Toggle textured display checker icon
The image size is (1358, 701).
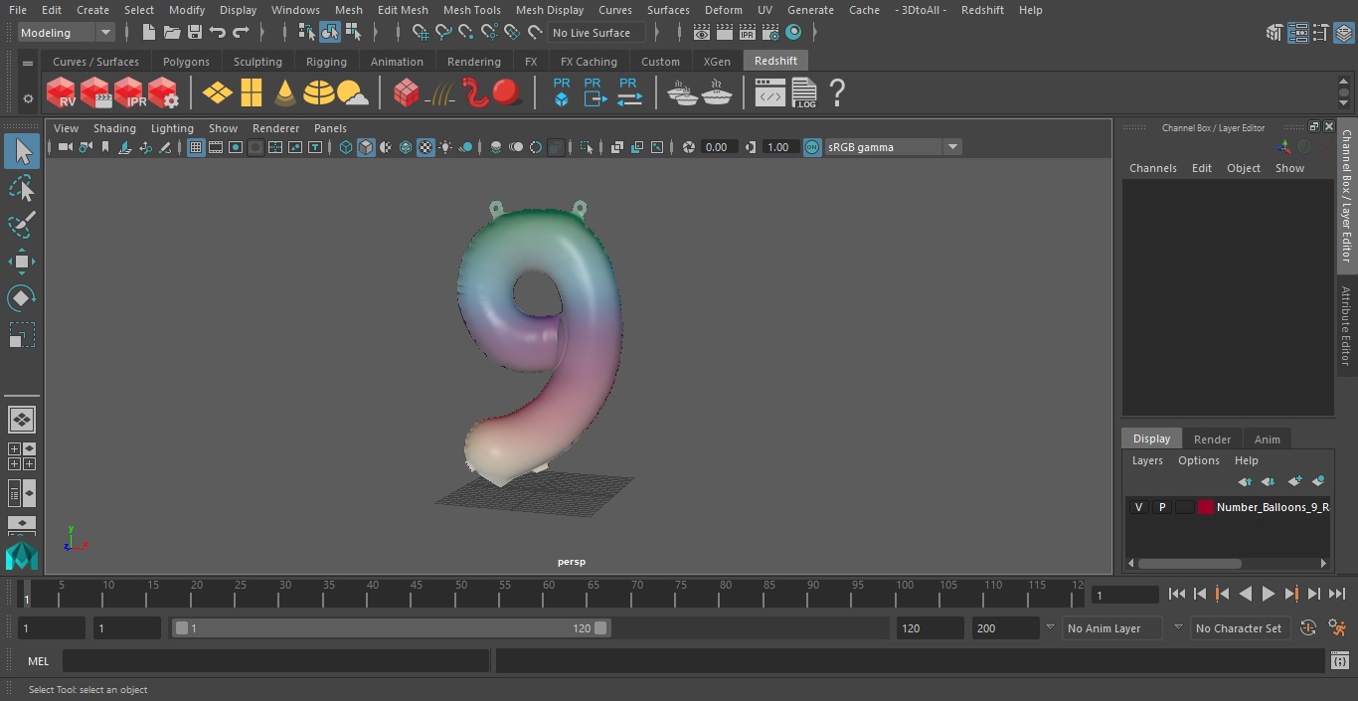point(425,147)
